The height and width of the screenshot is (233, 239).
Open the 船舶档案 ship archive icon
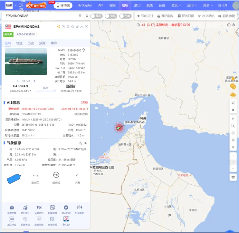pos(12,209)
